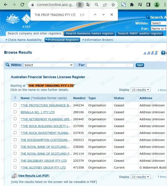Open the extensions puzzle piece menu

(x=132, y=5)
